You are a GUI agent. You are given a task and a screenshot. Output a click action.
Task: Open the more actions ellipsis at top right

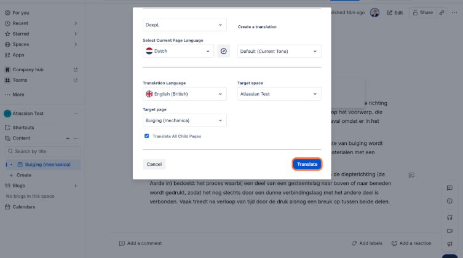454,13
